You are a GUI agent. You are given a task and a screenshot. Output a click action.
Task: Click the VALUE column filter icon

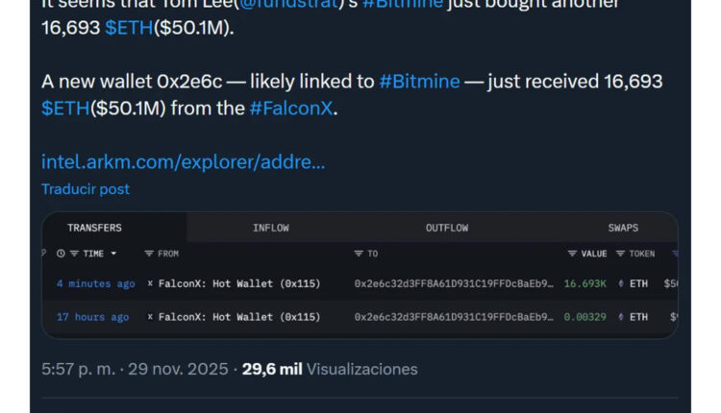coord(572,254)
